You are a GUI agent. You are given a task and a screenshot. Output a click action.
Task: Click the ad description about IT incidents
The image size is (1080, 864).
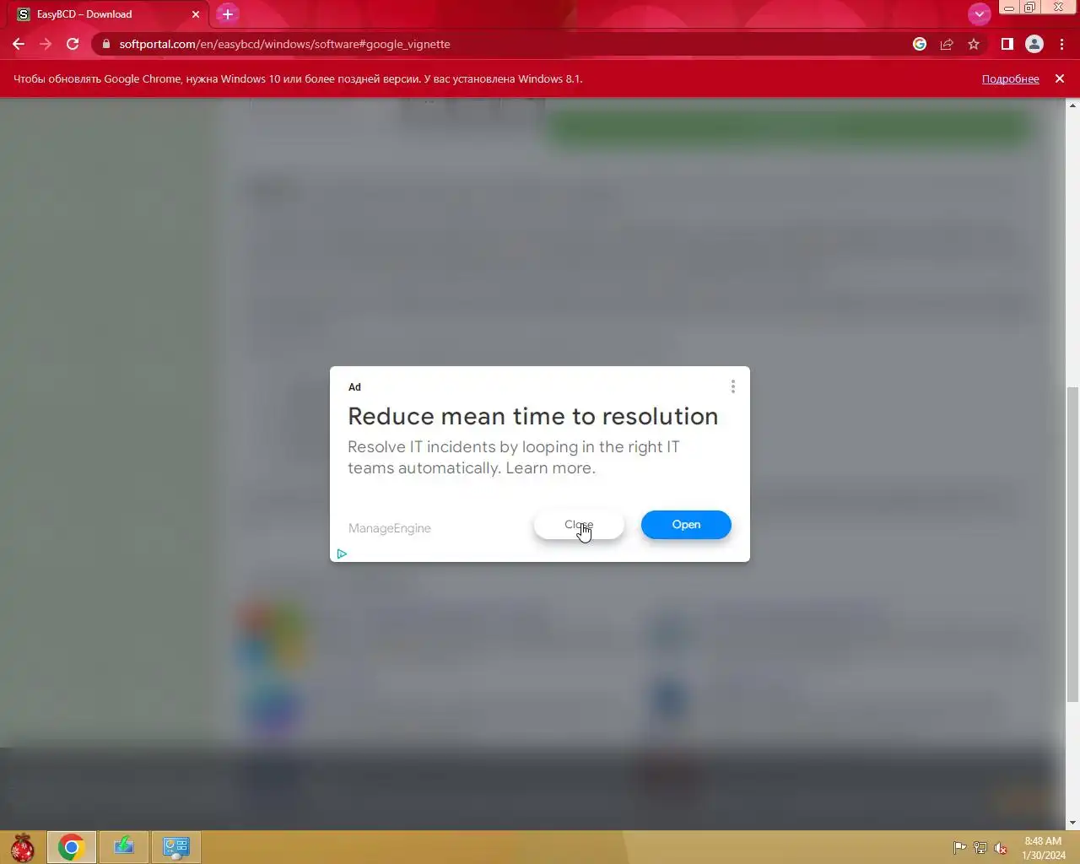click(514, 457)
